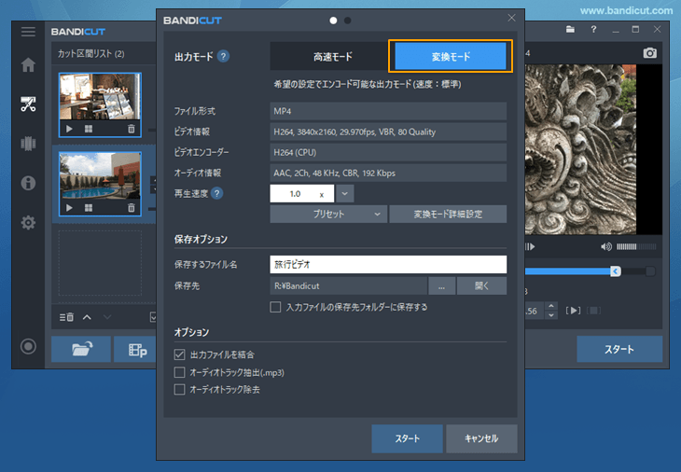This screenshot has width=681, height=472.
Task: Open settings gear in the sidebar
Action: (28, 223)
